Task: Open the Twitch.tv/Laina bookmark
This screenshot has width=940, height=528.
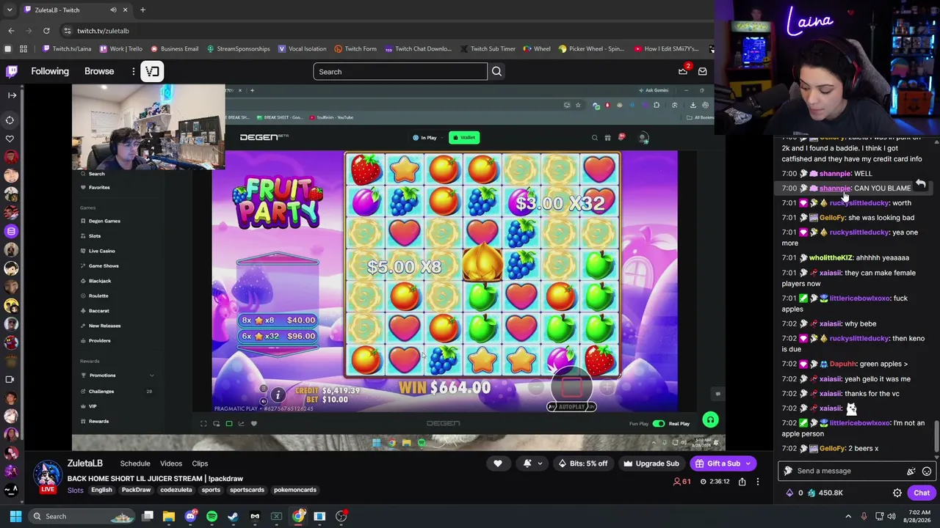Action: (x=67, y=49)
